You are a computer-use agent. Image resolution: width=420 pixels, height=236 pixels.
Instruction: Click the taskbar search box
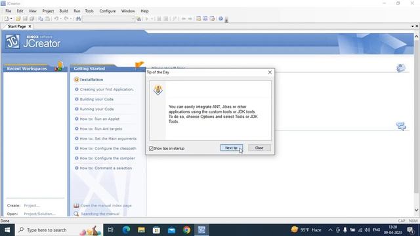point(59,230)
